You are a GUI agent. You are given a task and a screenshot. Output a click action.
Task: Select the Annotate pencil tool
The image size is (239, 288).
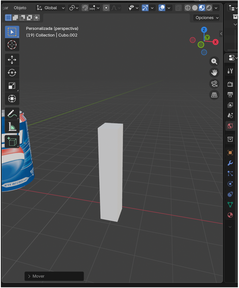12,114
